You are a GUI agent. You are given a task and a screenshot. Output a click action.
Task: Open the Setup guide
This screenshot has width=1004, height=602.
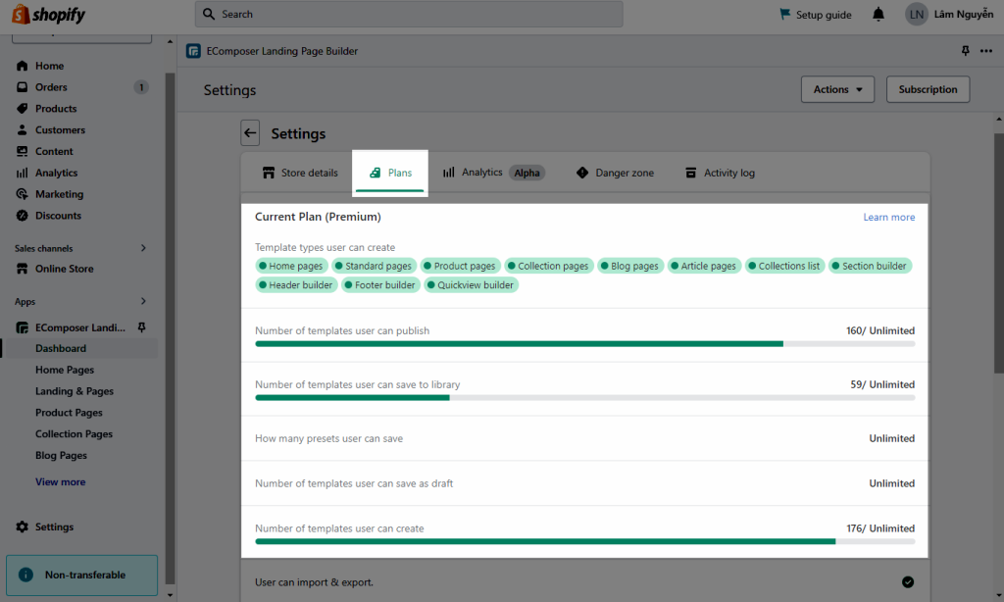(x=816, y=14)
